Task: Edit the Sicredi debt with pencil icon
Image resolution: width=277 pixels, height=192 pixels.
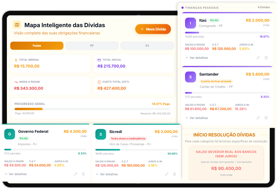Action: (x=167, y=174)
